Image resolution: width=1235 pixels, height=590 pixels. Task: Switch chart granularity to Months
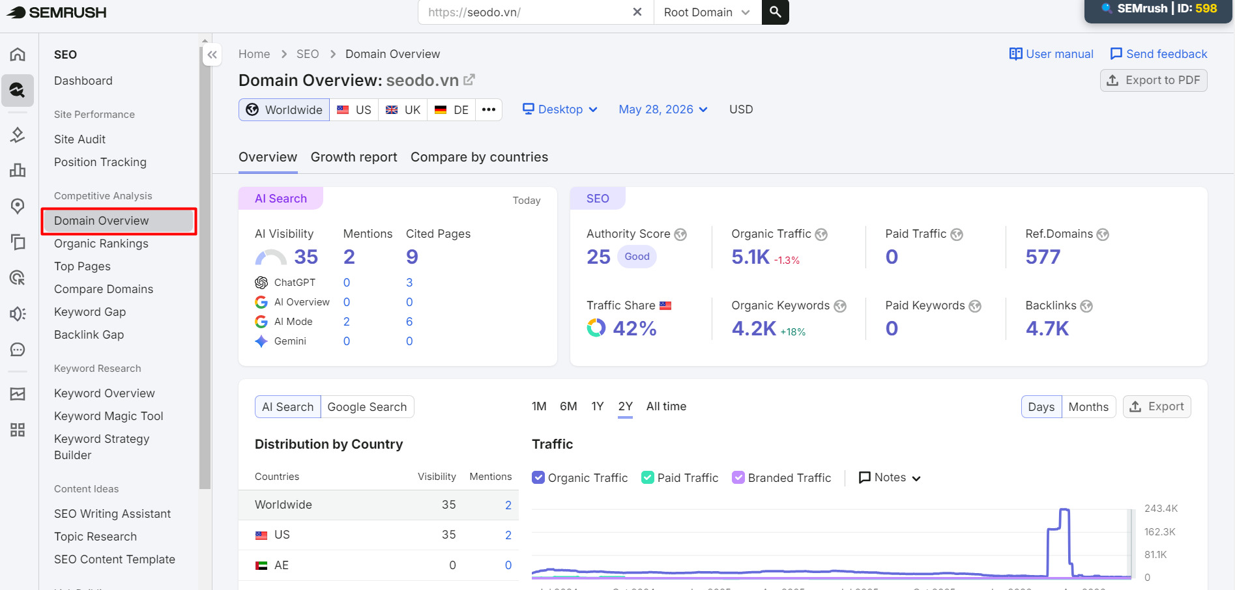click(1088, 407)
